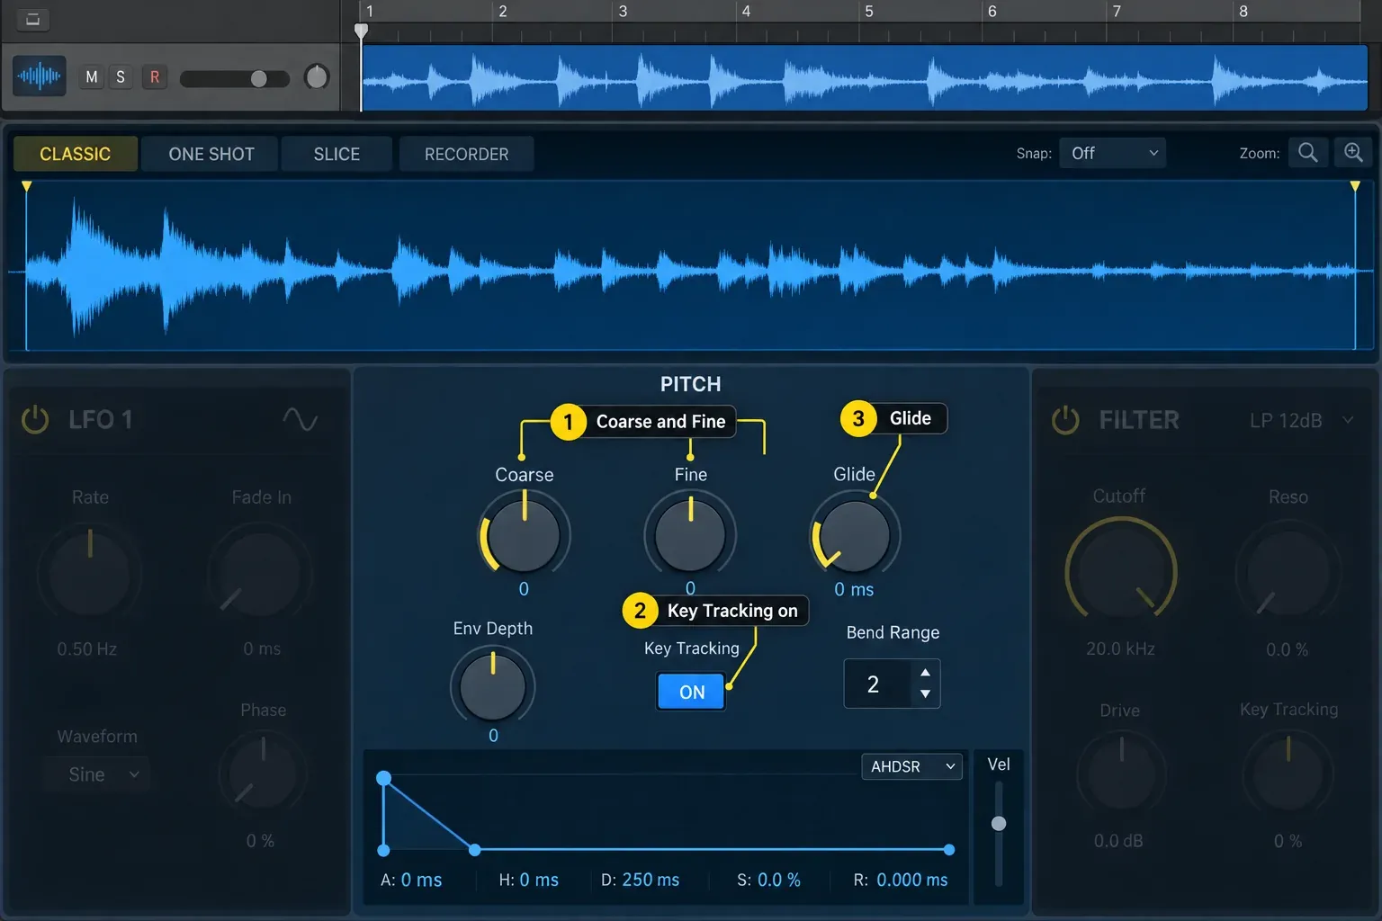Click the audio waveform track icon
The width and height of the screenshot is (1382, 921).
pos(40,76)
